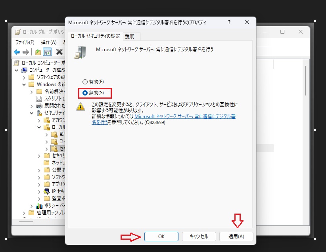326x252 pixels.
Task: Open the Microsoft ネットワーク サーバー help link
Action: [185, 116]
